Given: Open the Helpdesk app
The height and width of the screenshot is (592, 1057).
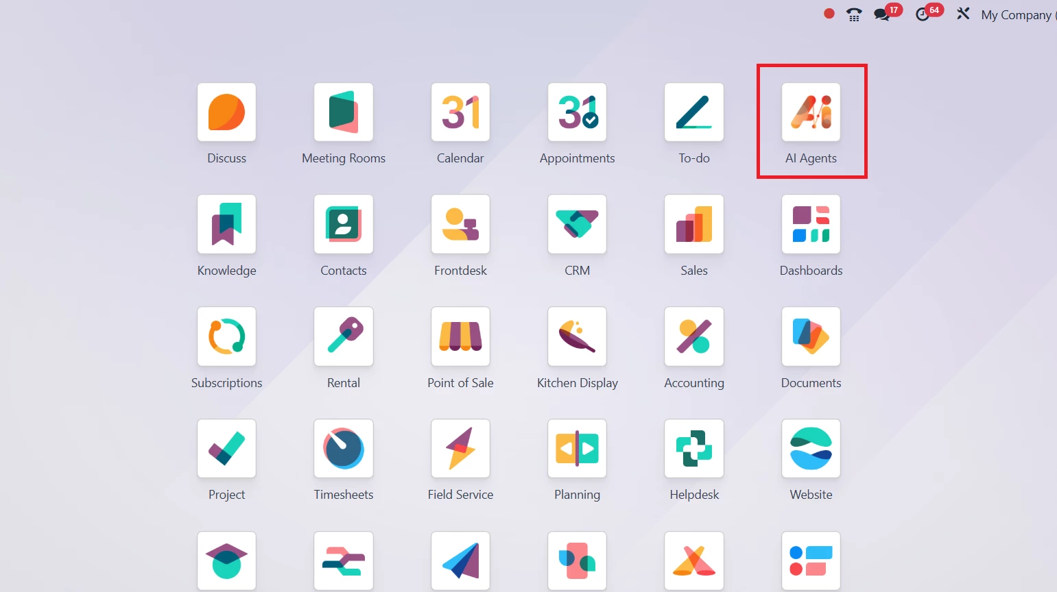Looking at the screenshot, I should (x=694, y=449).
